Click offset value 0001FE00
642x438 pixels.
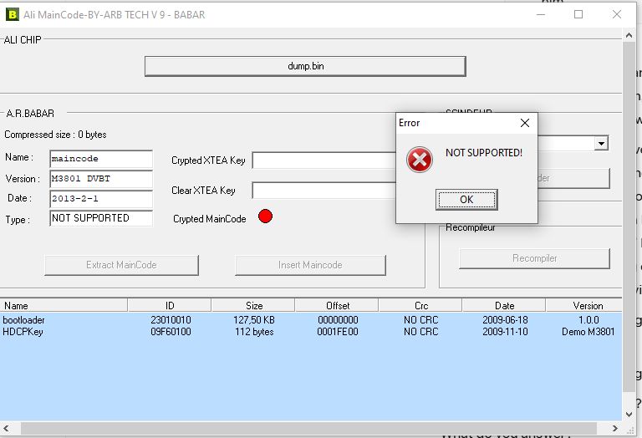(x=338, y=332)
